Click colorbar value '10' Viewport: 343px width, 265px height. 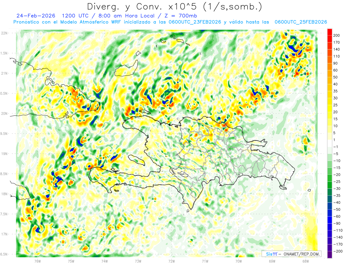[x=336, y=126]
